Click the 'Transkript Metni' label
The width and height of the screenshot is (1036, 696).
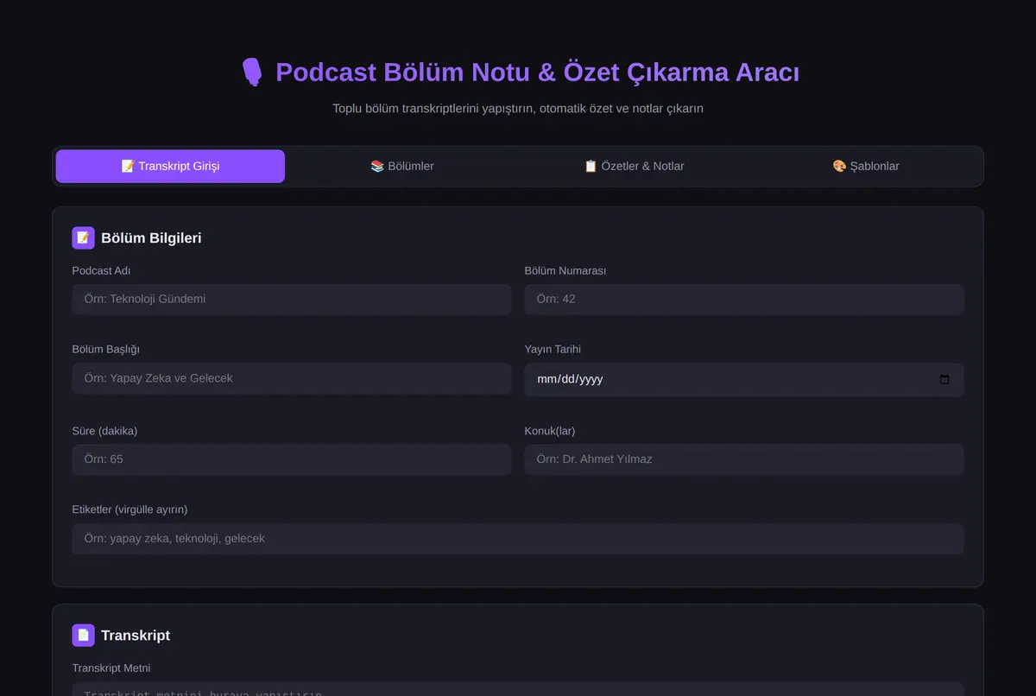coord(111,668)
